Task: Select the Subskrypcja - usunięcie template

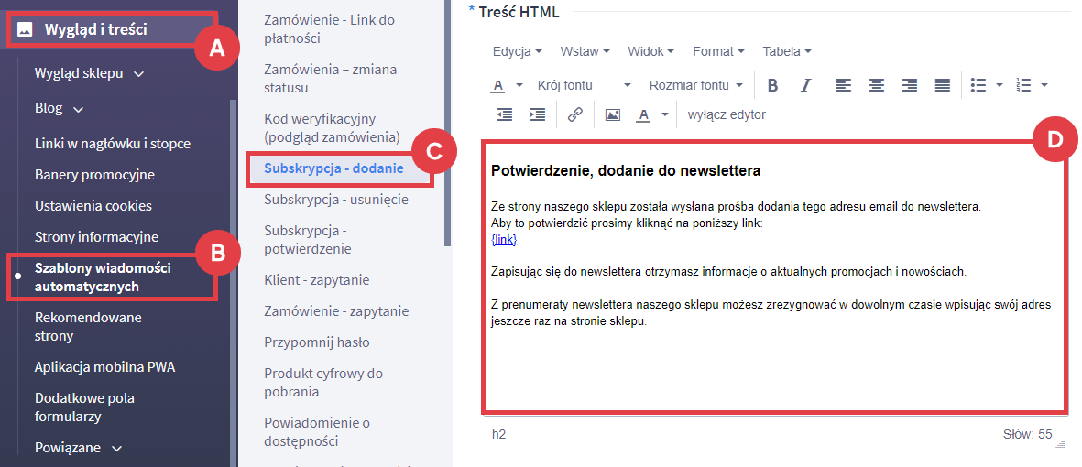Action: coord(335,199)
